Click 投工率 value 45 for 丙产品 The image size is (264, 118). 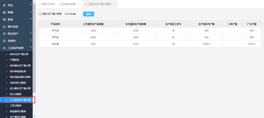[x=173, y=37]
